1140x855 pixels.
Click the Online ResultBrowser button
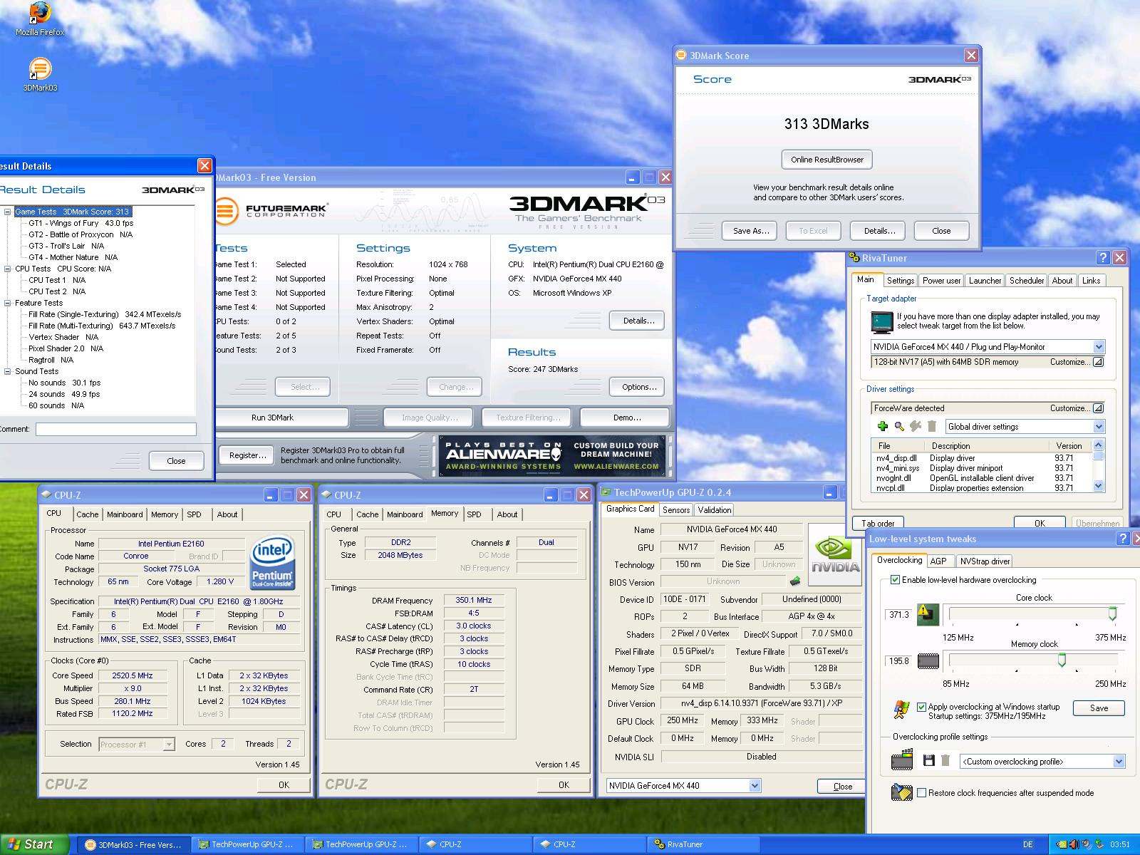826,160
